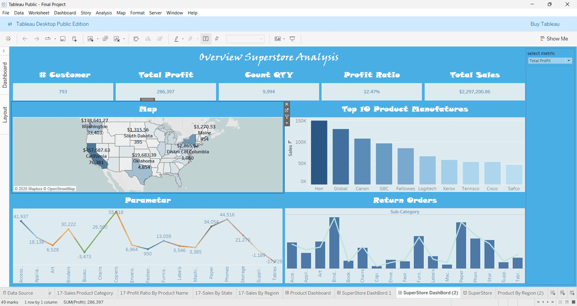Click the Replay animation toolbar icon
Screen dimensions: 577x306
click(x=48, y=39)
